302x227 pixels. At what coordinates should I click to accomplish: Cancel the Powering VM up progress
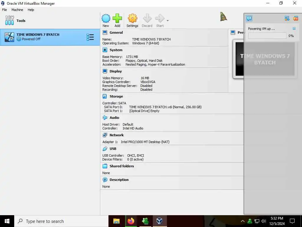[294, 28]
